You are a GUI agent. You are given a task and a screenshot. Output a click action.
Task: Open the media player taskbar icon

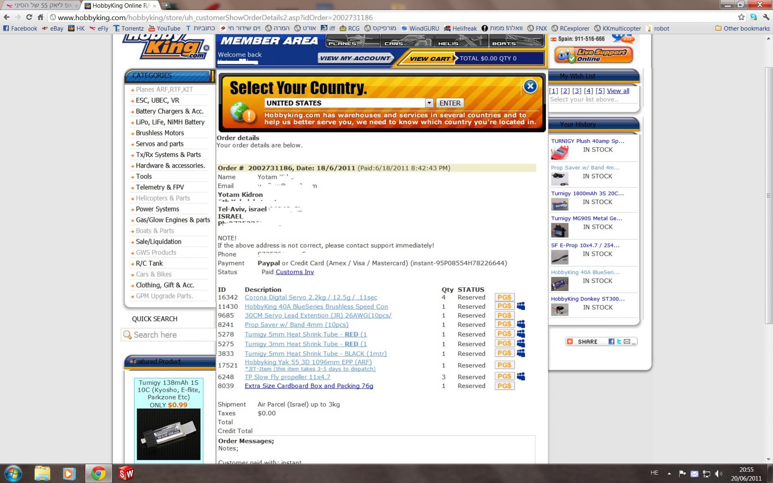pyautogui.click(x=69, y=473)
